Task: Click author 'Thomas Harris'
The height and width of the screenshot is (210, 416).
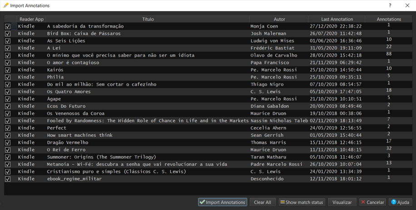Action: 268,142
